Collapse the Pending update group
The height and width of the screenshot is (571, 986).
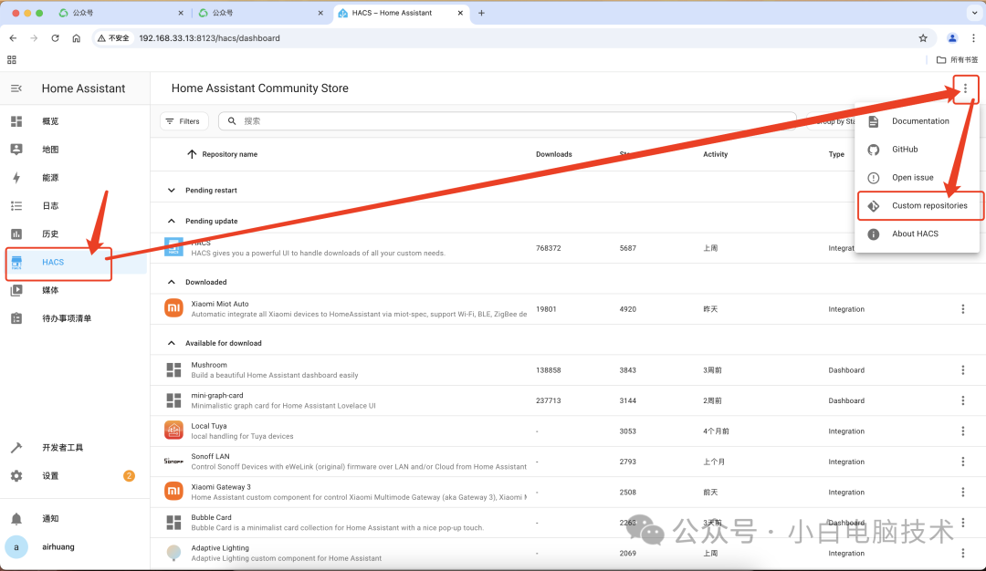(x=171, y=221)
